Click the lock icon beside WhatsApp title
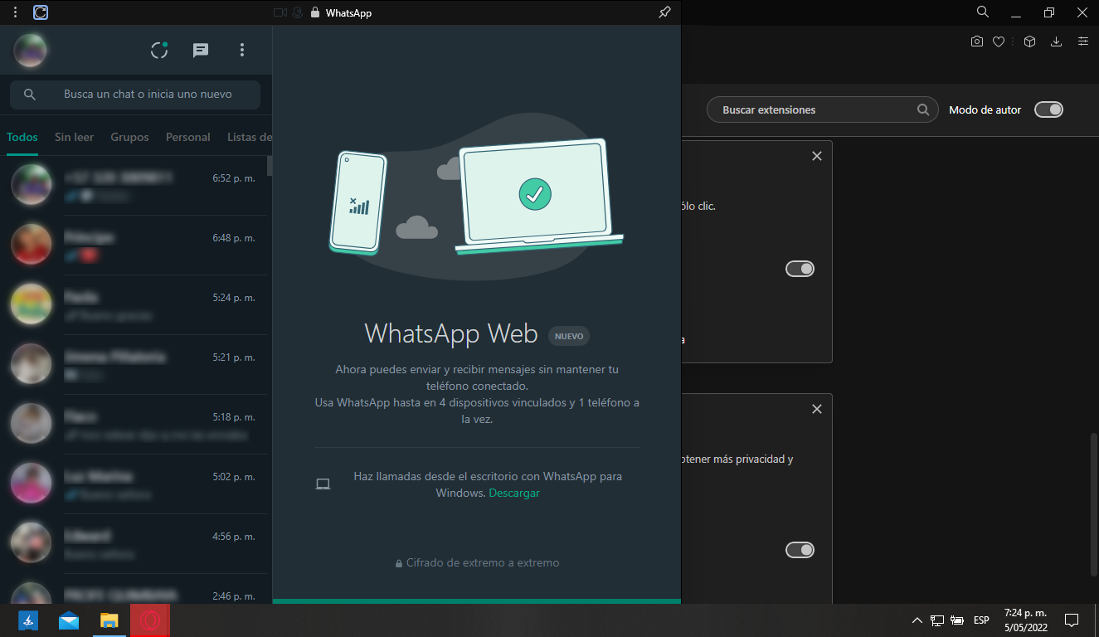1099x637 pixels. [314, 13]
